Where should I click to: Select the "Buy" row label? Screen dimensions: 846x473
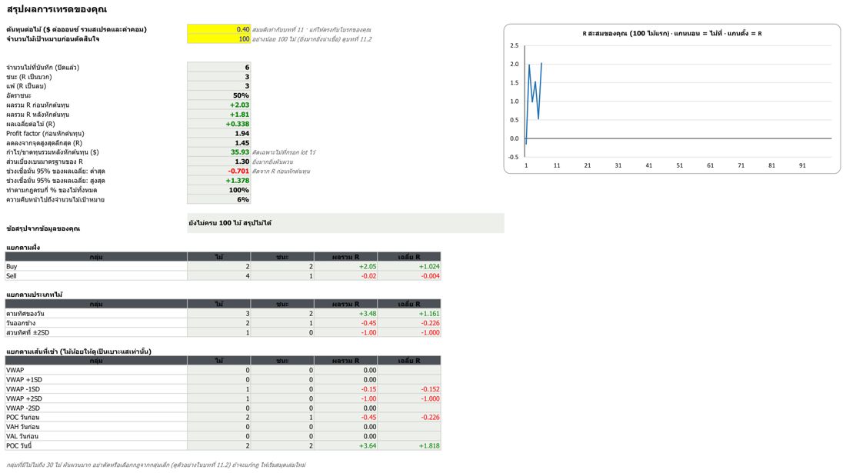coord(96,266)
